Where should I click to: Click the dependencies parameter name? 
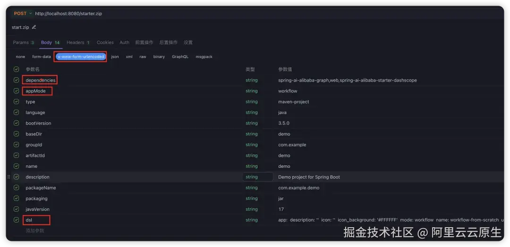pos(41,80)
